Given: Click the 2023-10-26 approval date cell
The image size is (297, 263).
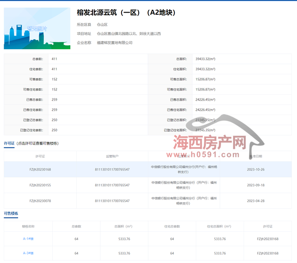Looking at the screenshot, I should coord(256,169).
